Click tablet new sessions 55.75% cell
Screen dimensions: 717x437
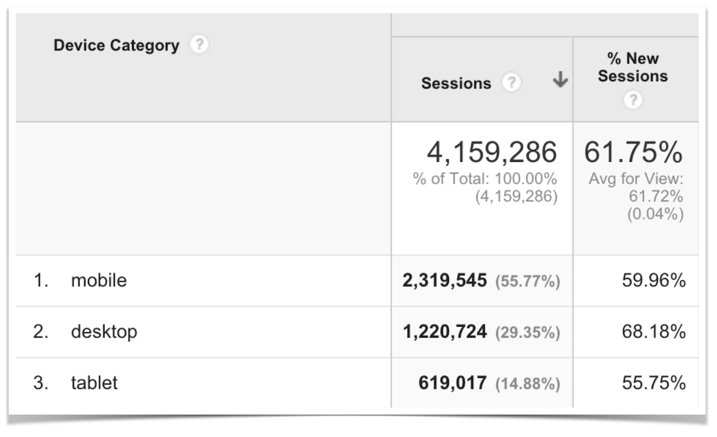(653, 383)
